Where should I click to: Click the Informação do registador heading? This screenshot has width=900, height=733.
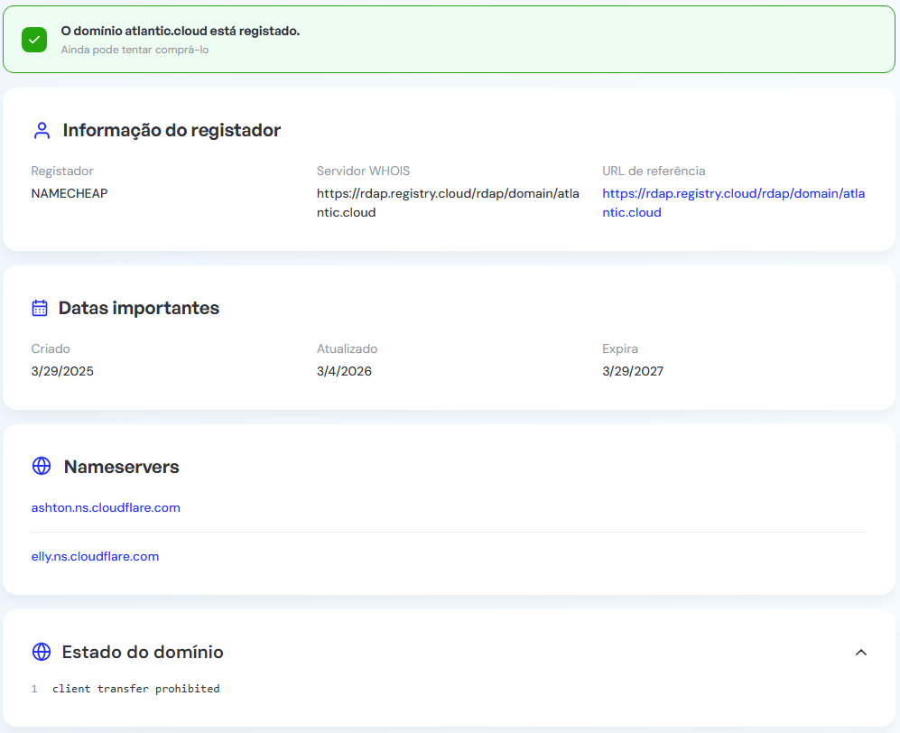click(x=172, y=130)
